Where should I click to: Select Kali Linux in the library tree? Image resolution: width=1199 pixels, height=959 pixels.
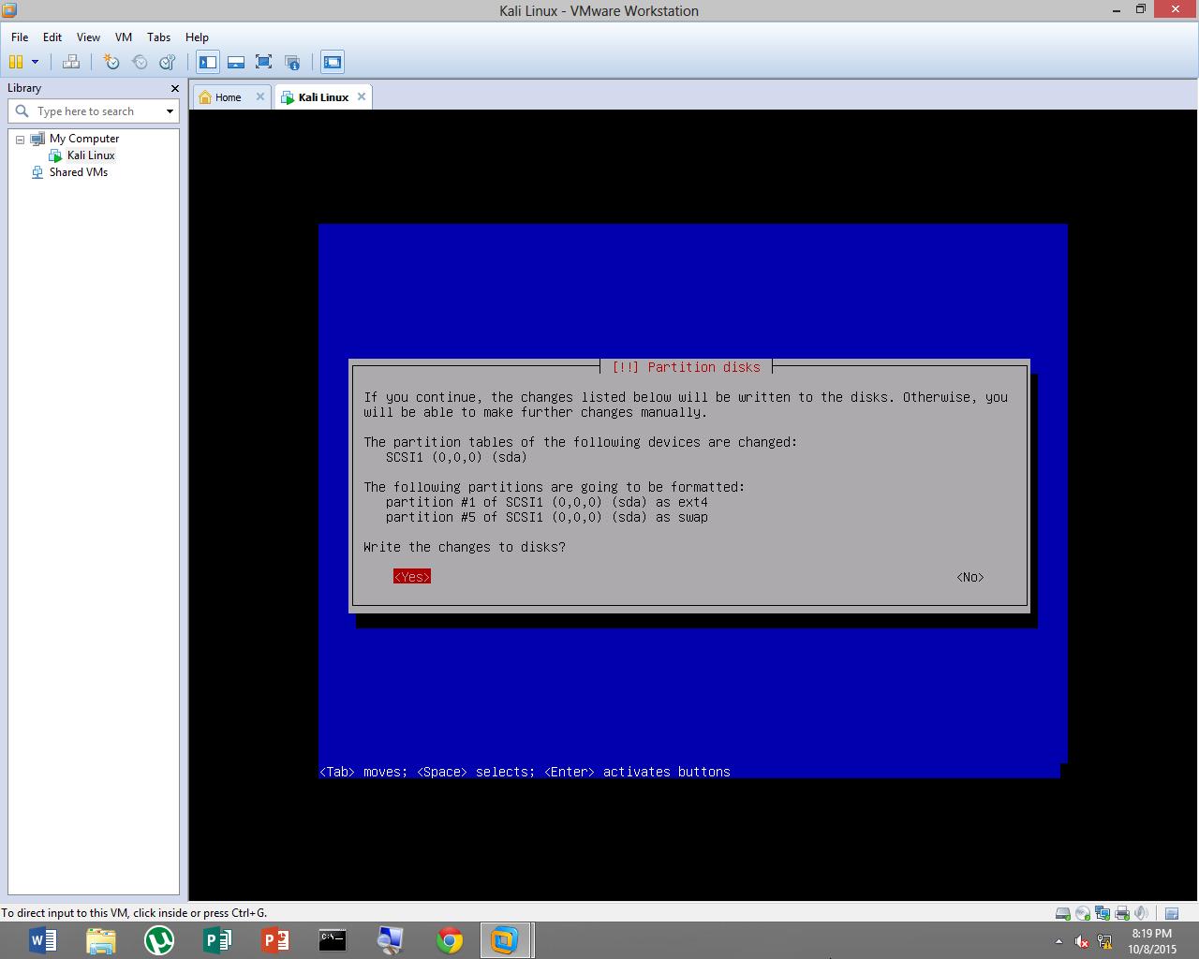click(x=91, y=155)
